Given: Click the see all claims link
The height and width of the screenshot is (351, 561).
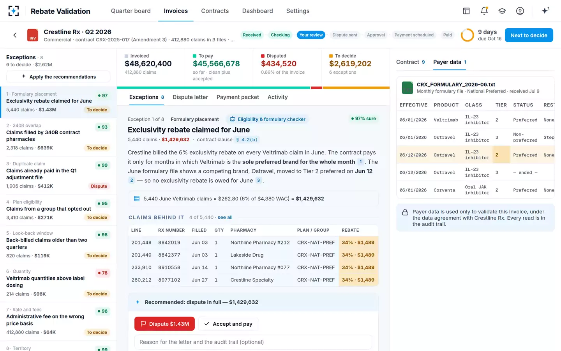Looking at the screenshot, I should pyautogui.click(x=225, y=217).
